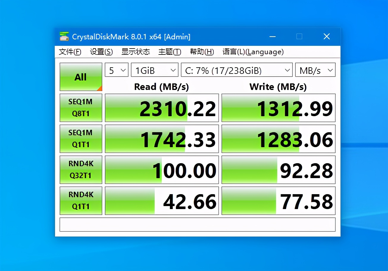Start the SEQ1M Q8T1 test
This screenshot has width=388, height=271.
[x=81, y=108]
